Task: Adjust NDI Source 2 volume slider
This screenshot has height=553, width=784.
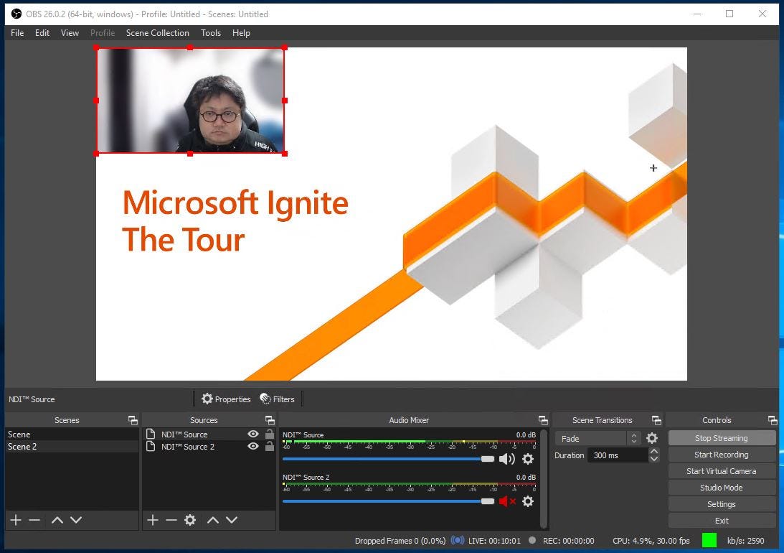Action: coord(388,501)
